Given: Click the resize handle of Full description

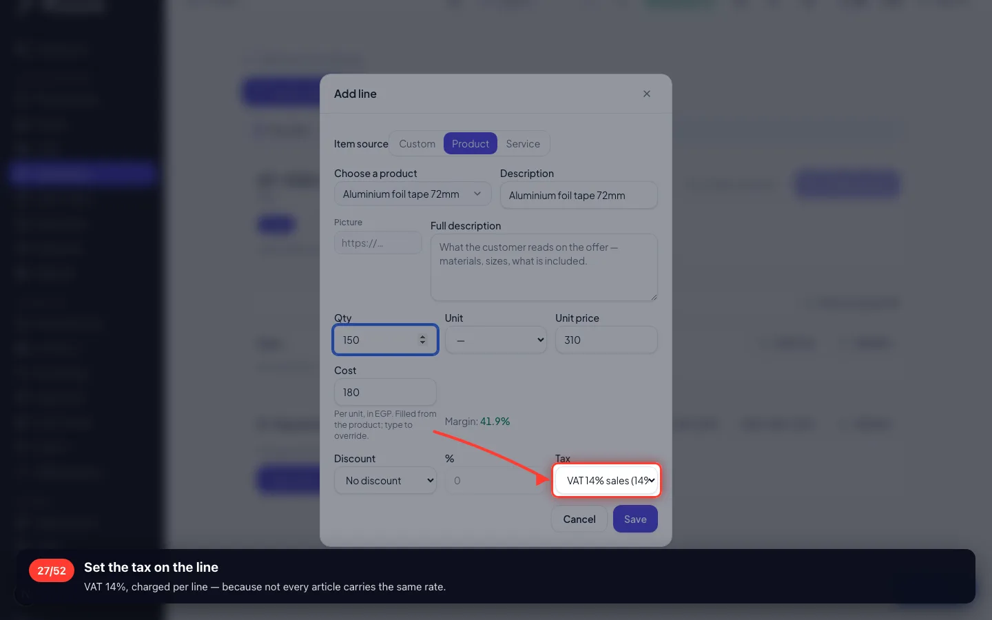Looking at the screenshot, I should (653, 297).
